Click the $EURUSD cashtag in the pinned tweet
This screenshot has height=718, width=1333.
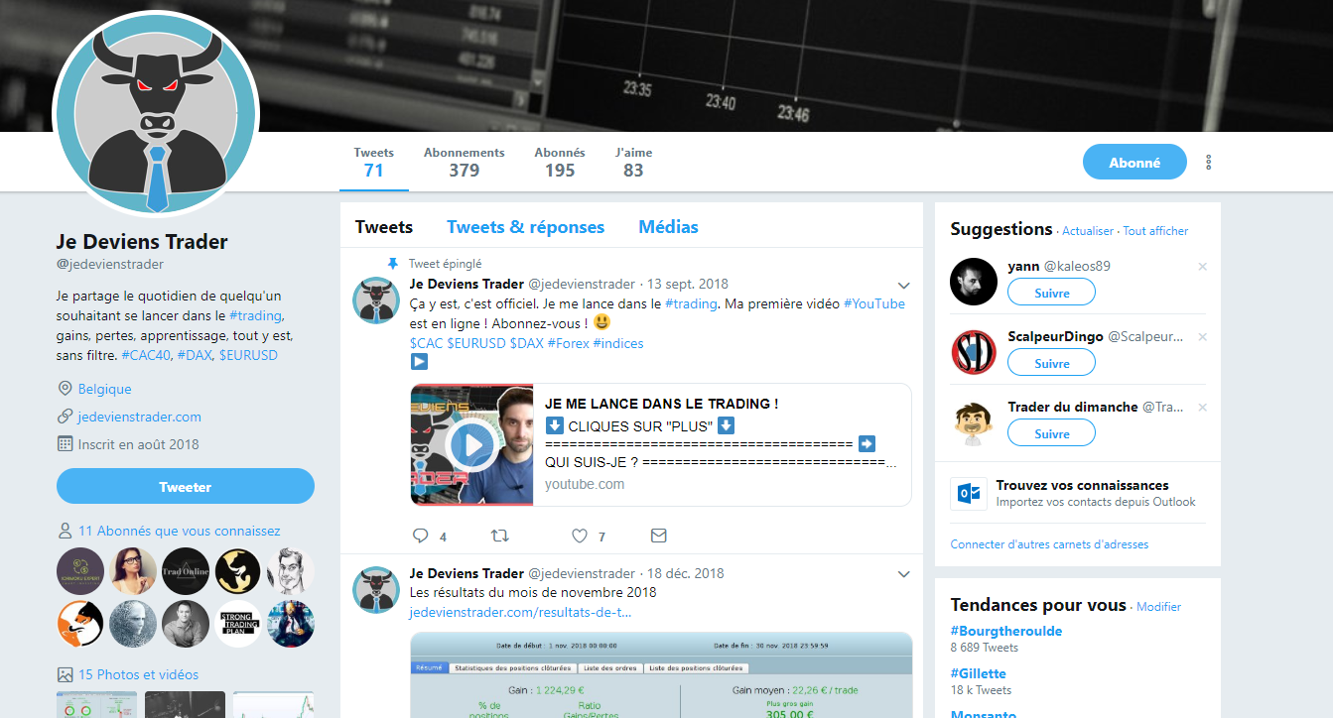[x=475, y=343]
